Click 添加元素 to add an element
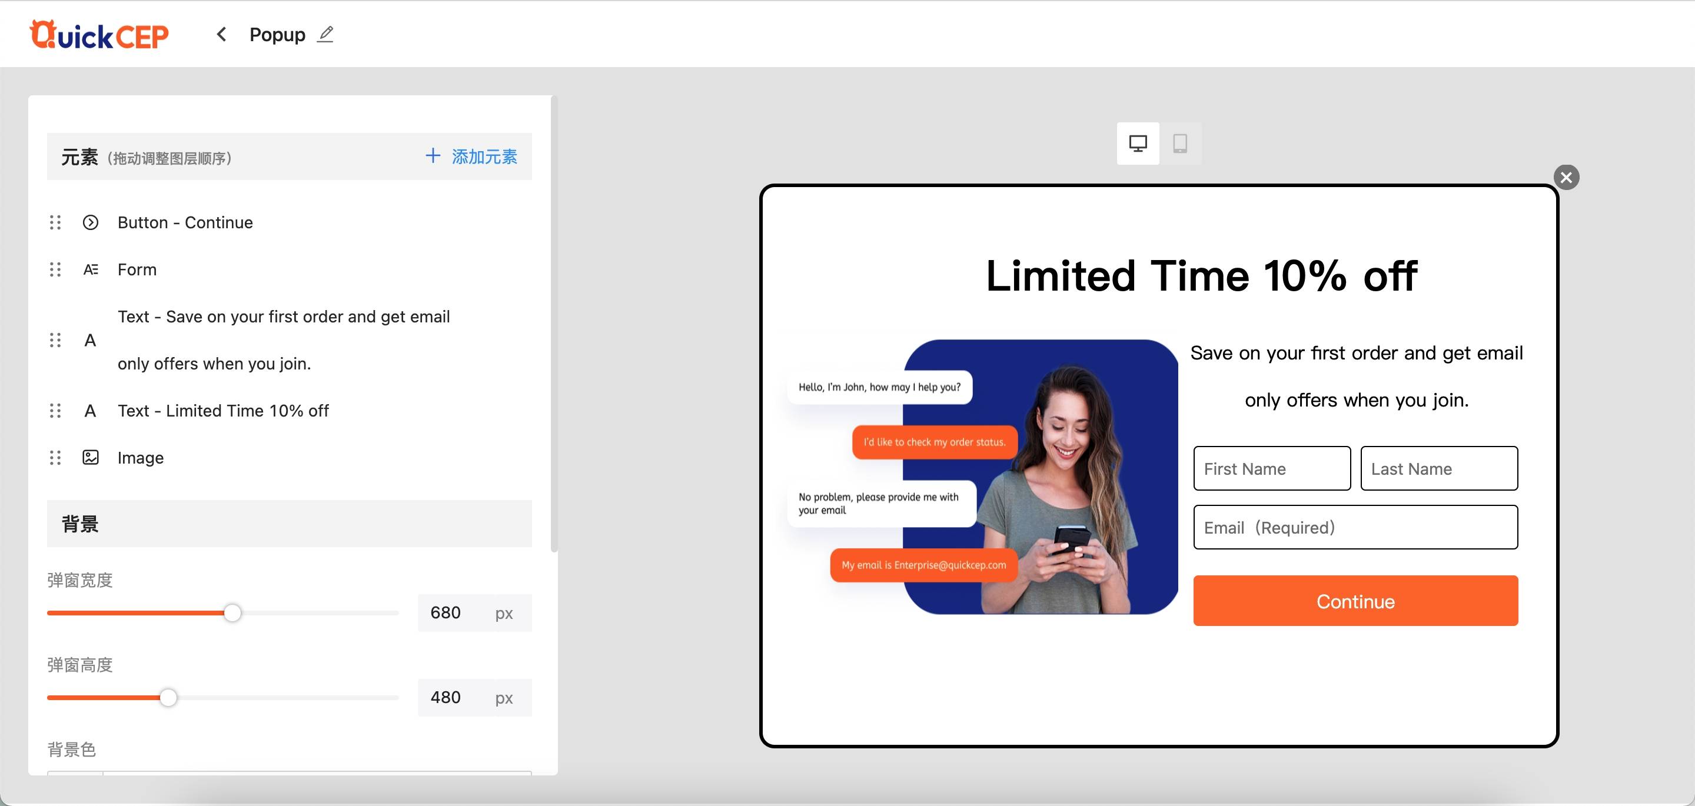 pos(471,156)
